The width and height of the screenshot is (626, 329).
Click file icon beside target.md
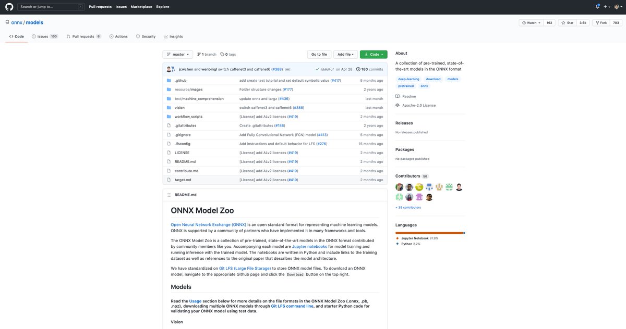click(x=169, y=180)
